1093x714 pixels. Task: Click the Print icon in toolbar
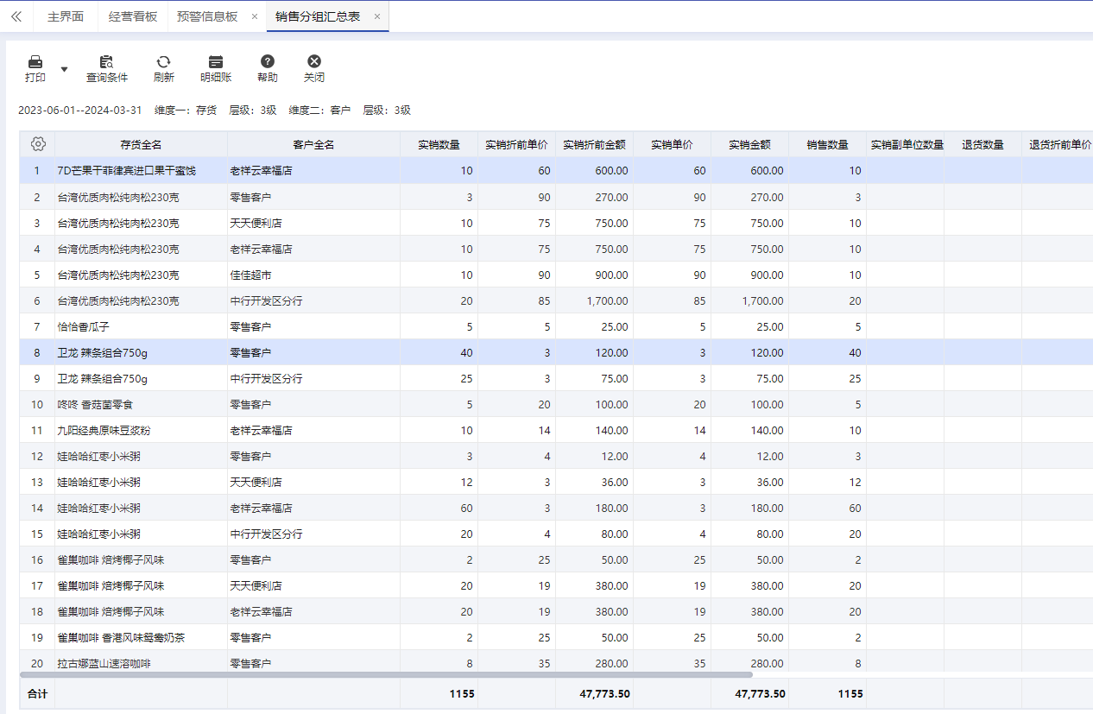click(35, 62)
